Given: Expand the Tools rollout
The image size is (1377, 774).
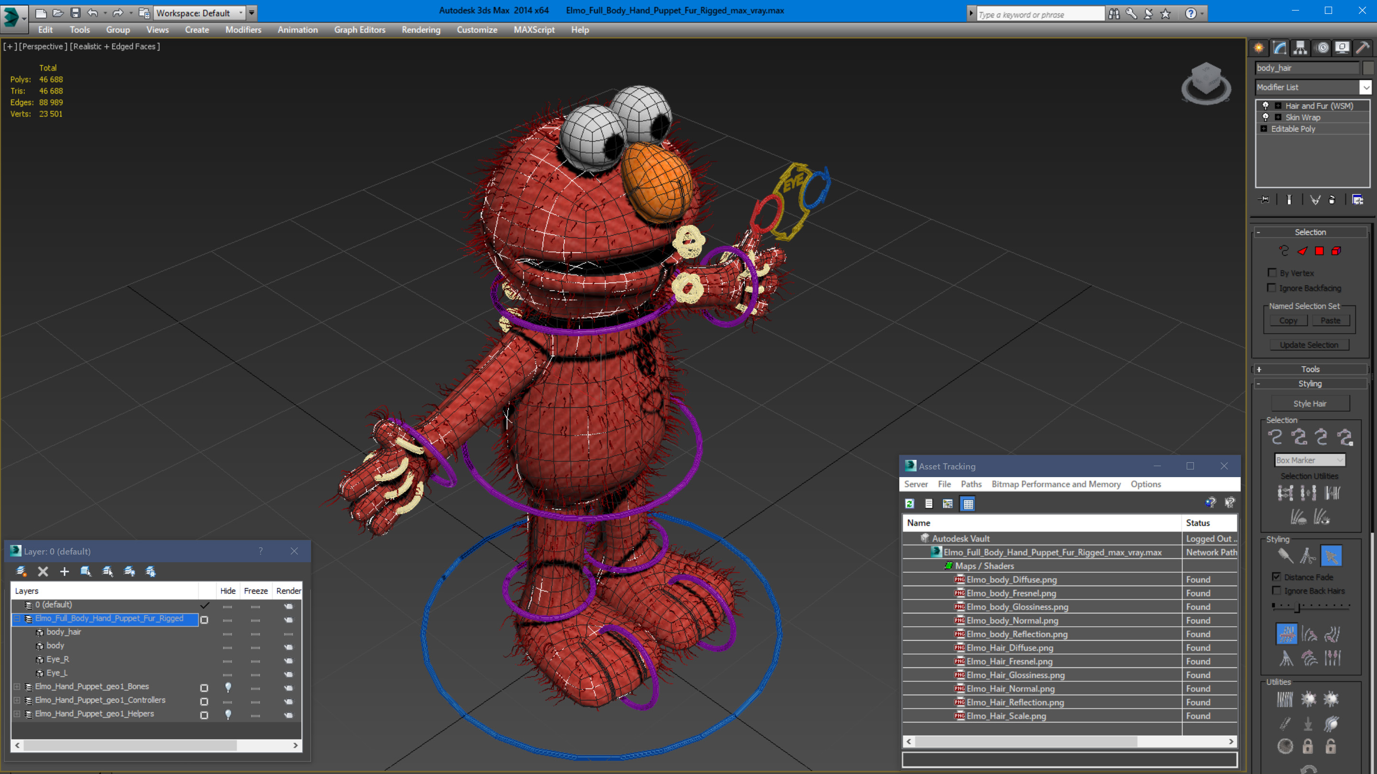Looking at the screenshot, I should click(1310, 370).
